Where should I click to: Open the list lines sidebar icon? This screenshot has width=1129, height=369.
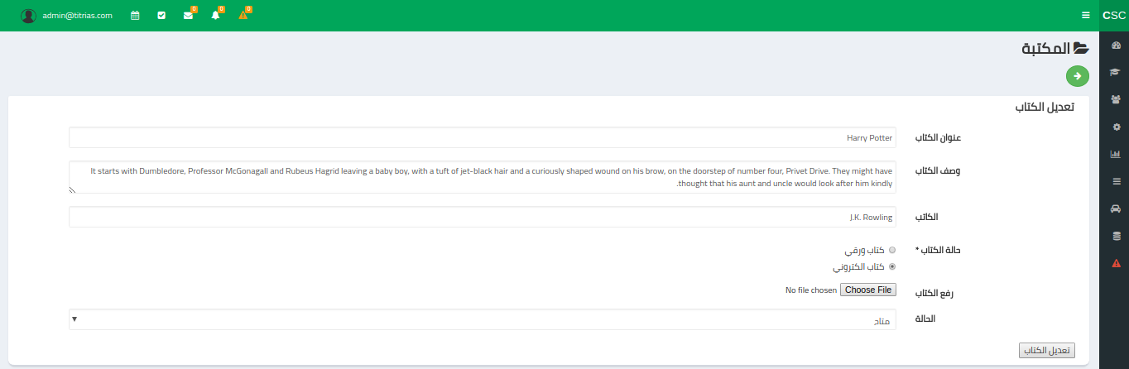coord(1116,181)
